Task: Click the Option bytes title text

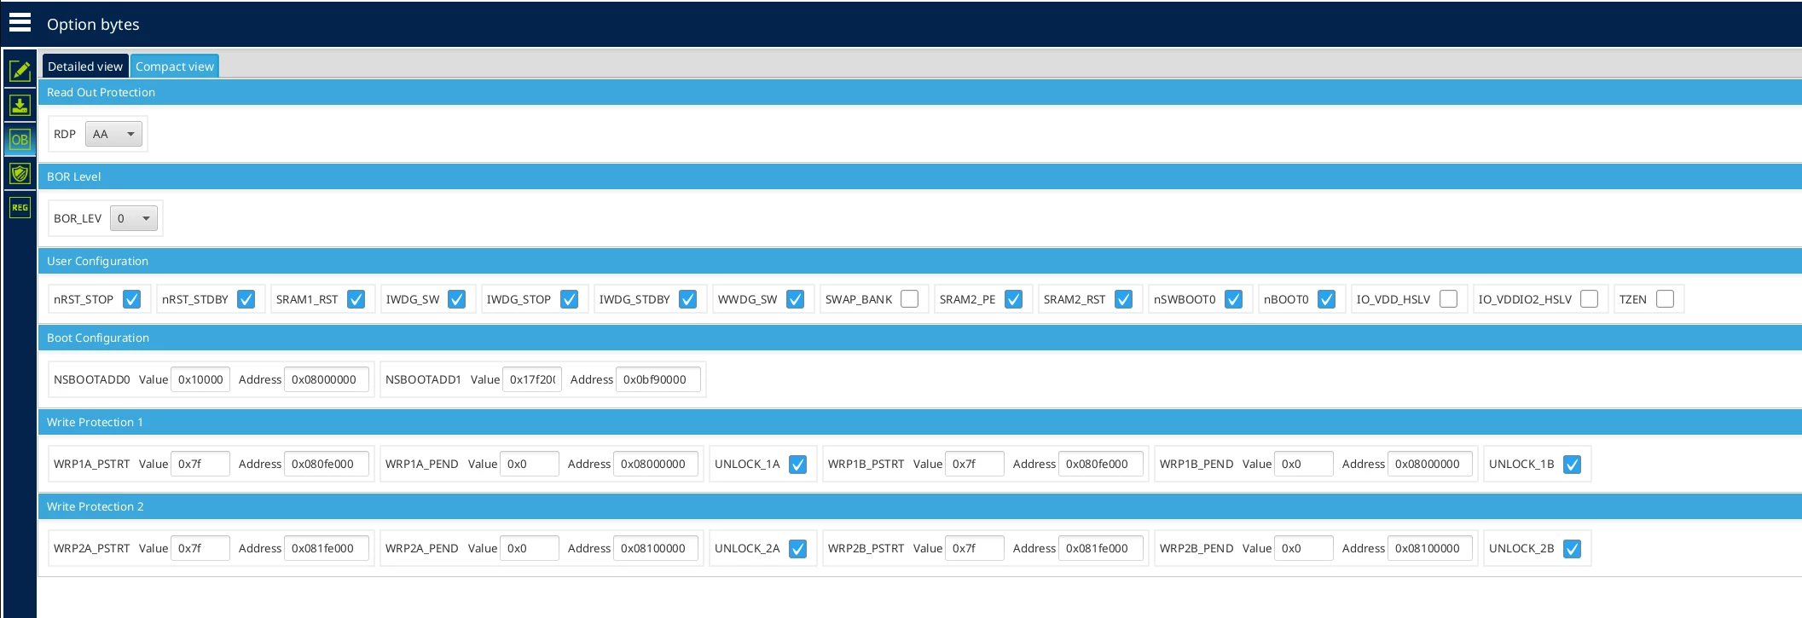Action: pyautogui.click(x=93, y=24)
